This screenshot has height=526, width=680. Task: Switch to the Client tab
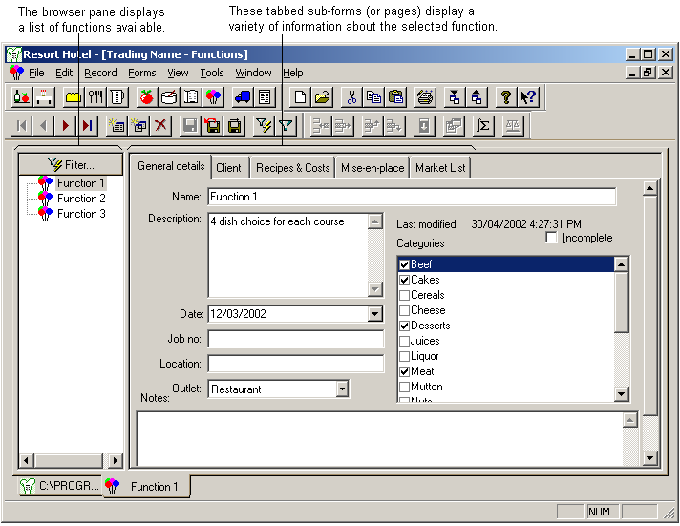(228, 168)
